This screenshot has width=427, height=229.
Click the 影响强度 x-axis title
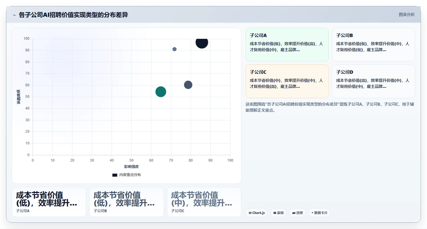click(131, 166)
